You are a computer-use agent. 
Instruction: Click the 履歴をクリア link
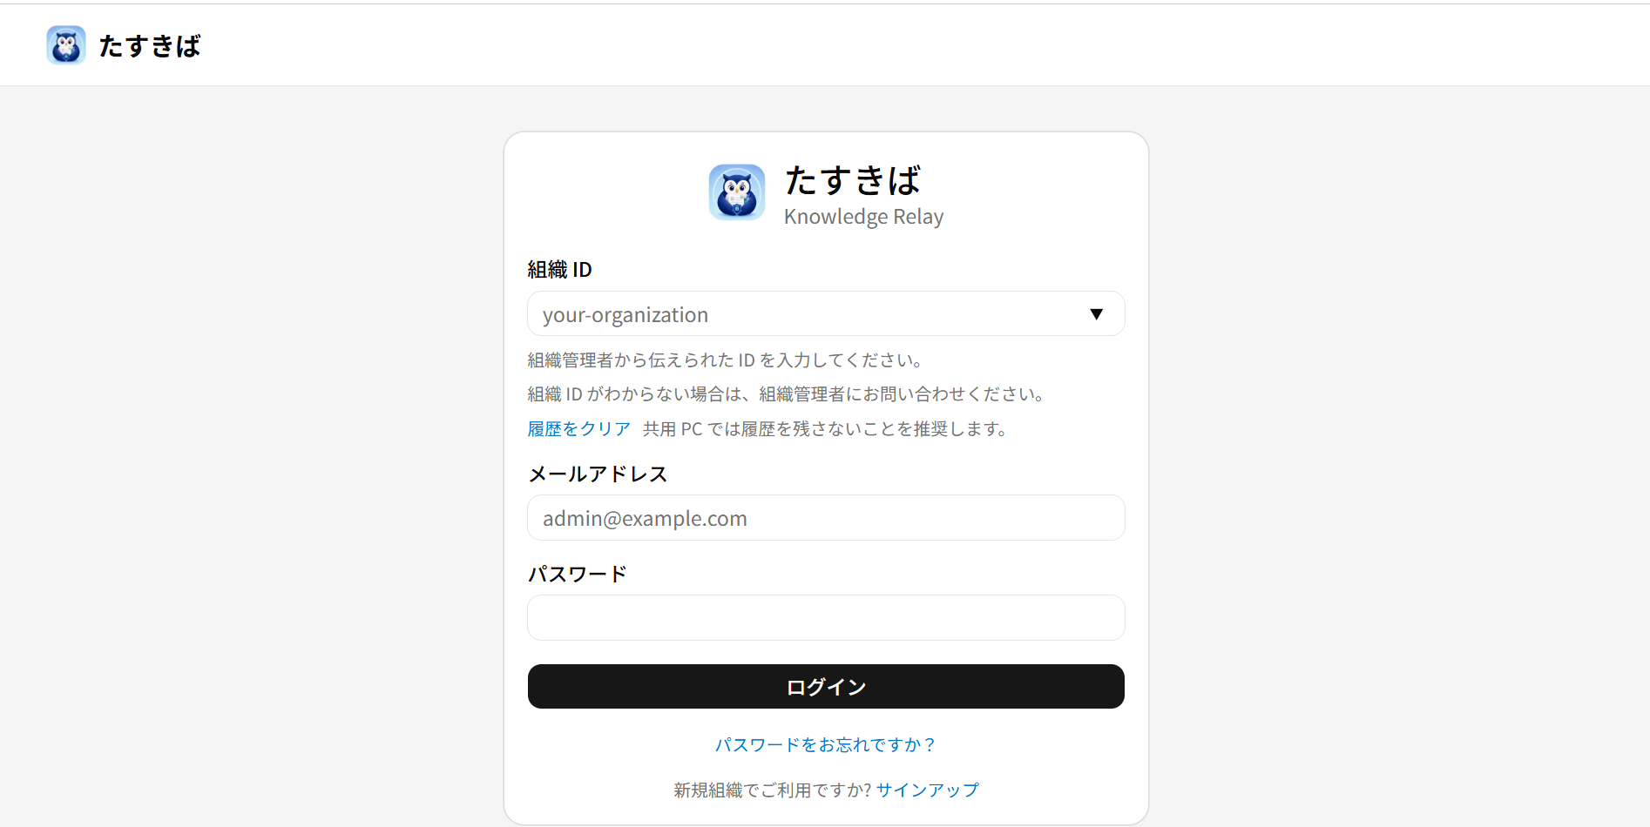click(579, 429)
